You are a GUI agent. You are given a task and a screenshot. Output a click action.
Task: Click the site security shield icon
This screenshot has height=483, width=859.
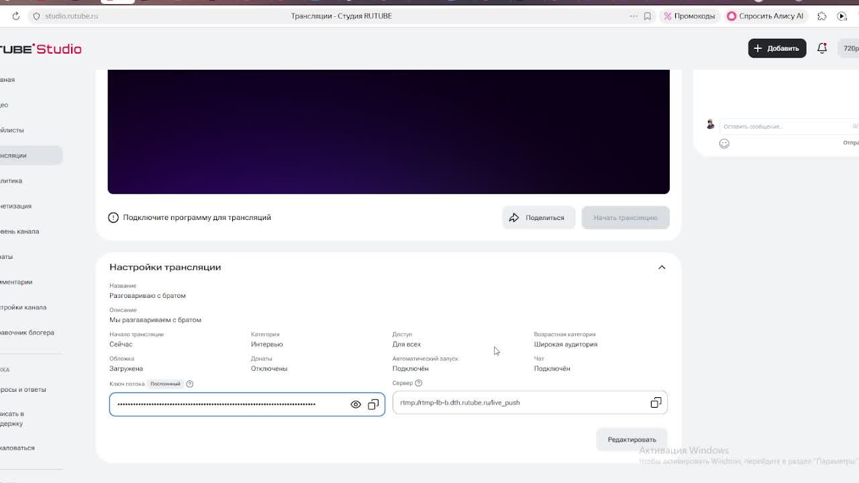pos(36,16)
